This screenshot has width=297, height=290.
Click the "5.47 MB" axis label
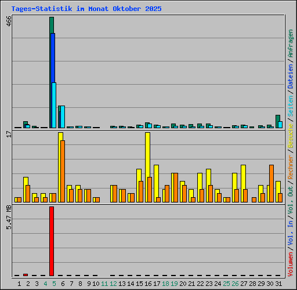click(9, 217)
